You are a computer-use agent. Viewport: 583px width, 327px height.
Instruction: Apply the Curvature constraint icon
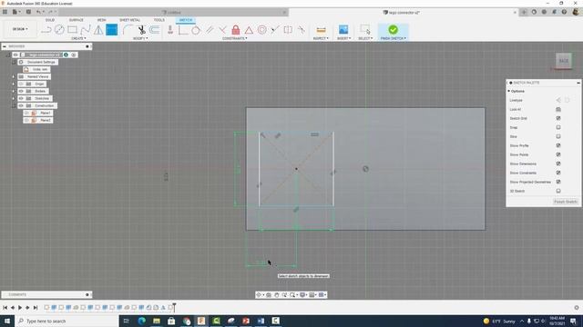click(302, 30)
